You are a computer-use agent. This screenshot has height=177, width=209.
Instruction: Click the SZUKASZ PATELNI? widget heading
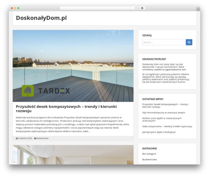154,59
